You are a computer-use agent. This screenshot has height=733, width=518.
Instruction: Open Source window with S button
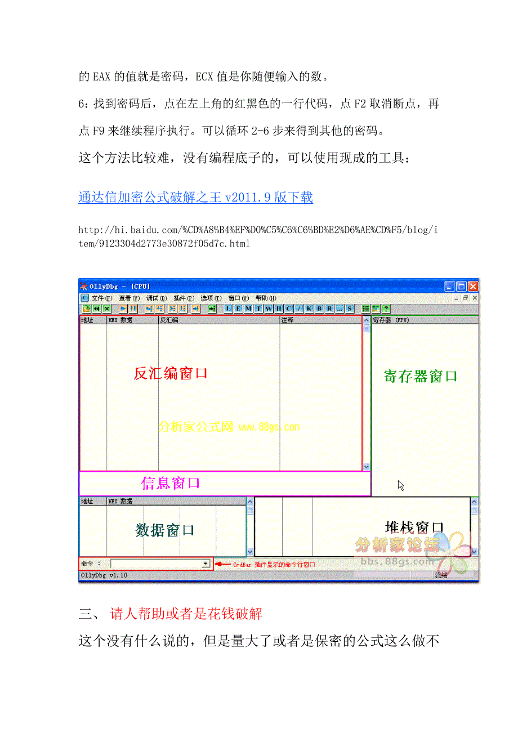pos(350,309)
